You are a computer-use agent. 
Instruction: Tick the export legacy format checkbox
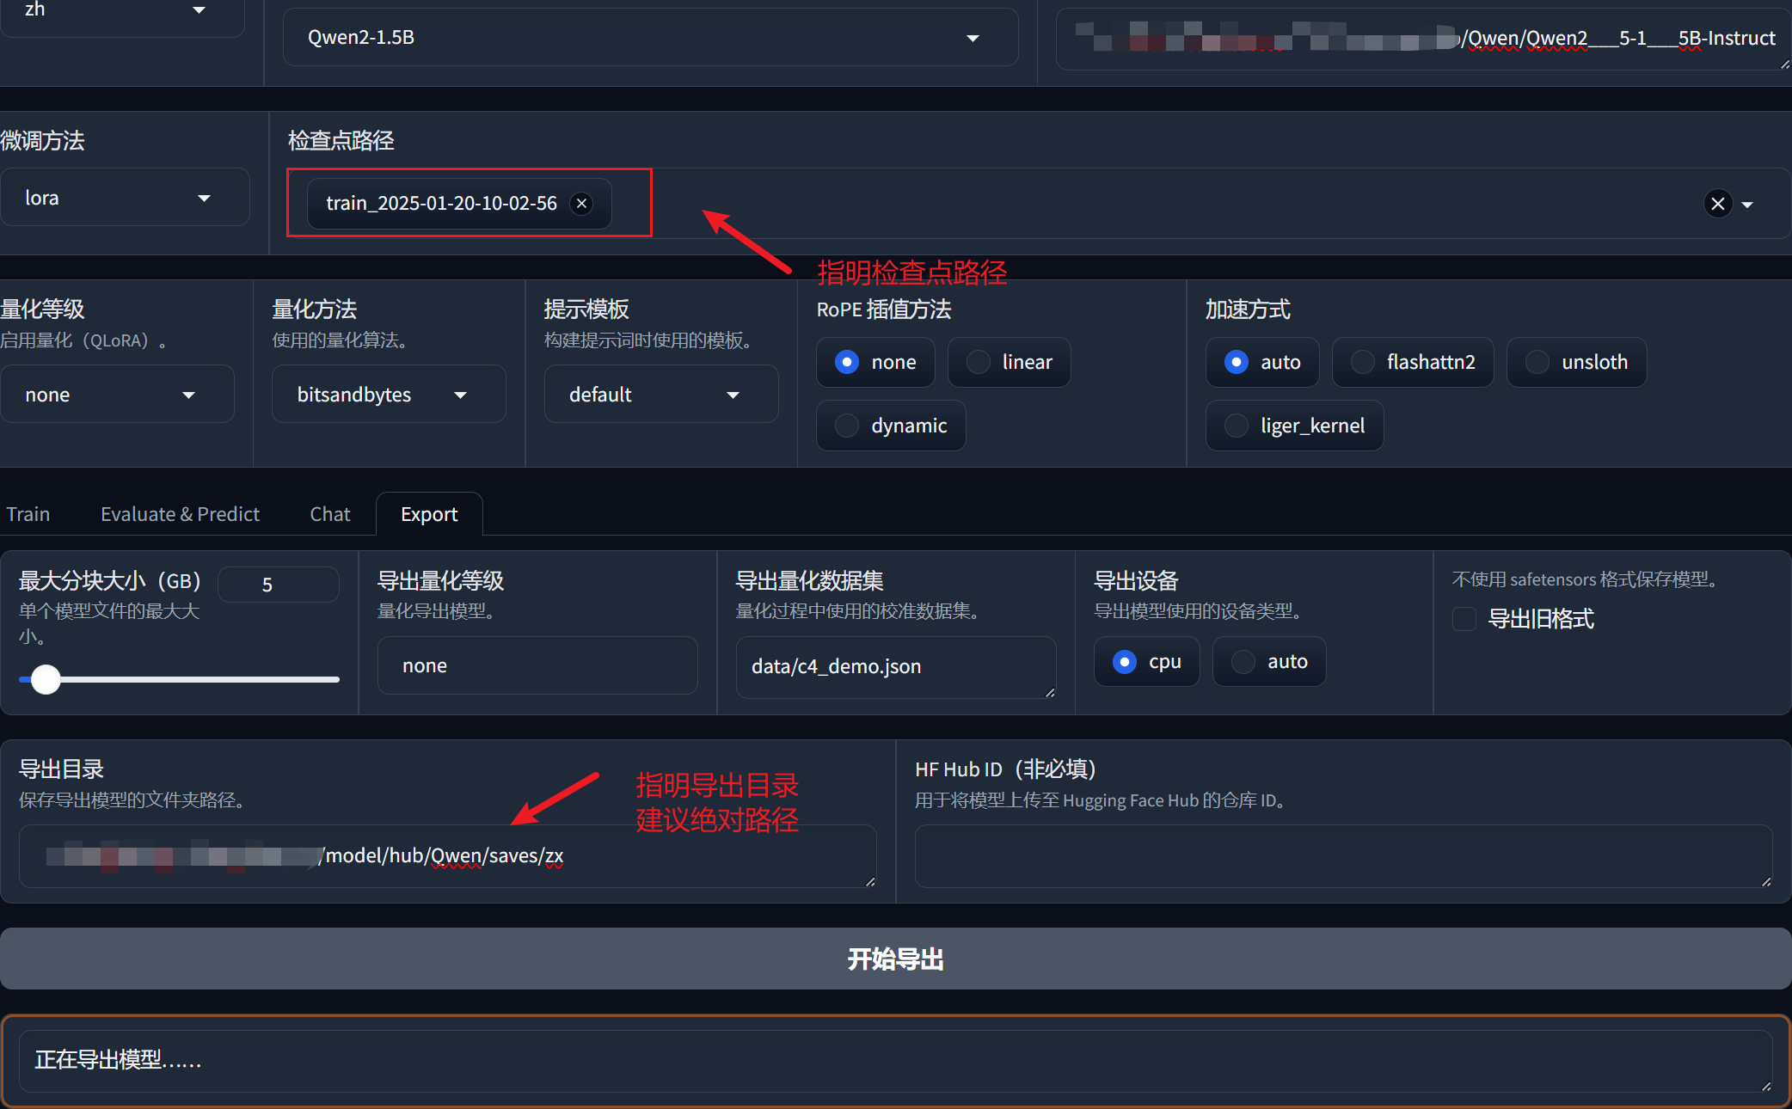[x=1464, y=619]
